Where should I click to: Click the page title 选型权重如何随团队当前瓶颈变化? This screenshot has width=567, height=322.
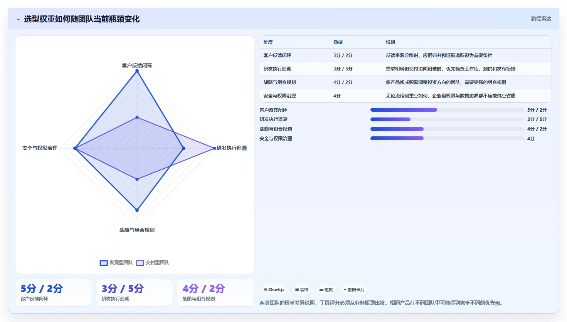pyautogui.click(x=82, y=19)
